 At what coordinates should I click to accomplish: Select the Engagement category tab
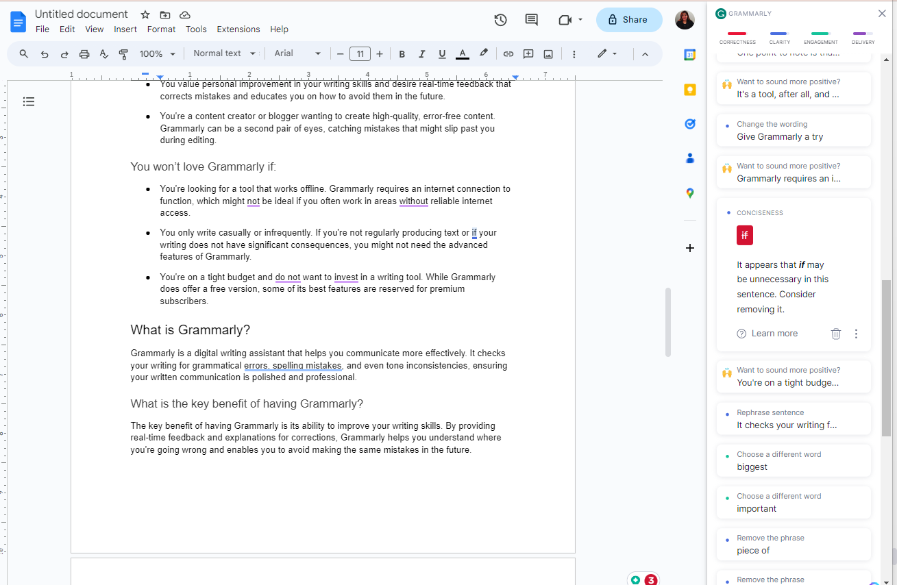click(821, 38)
